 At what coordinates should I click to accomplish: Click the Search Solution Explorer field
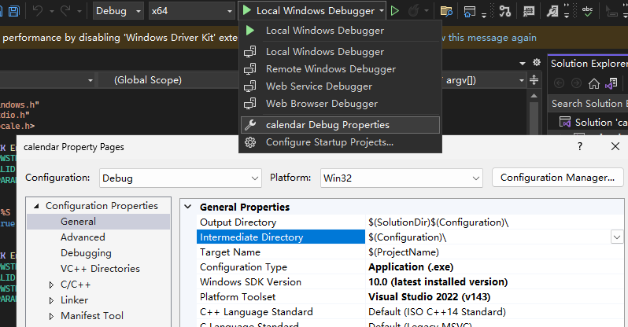point(587,104)
